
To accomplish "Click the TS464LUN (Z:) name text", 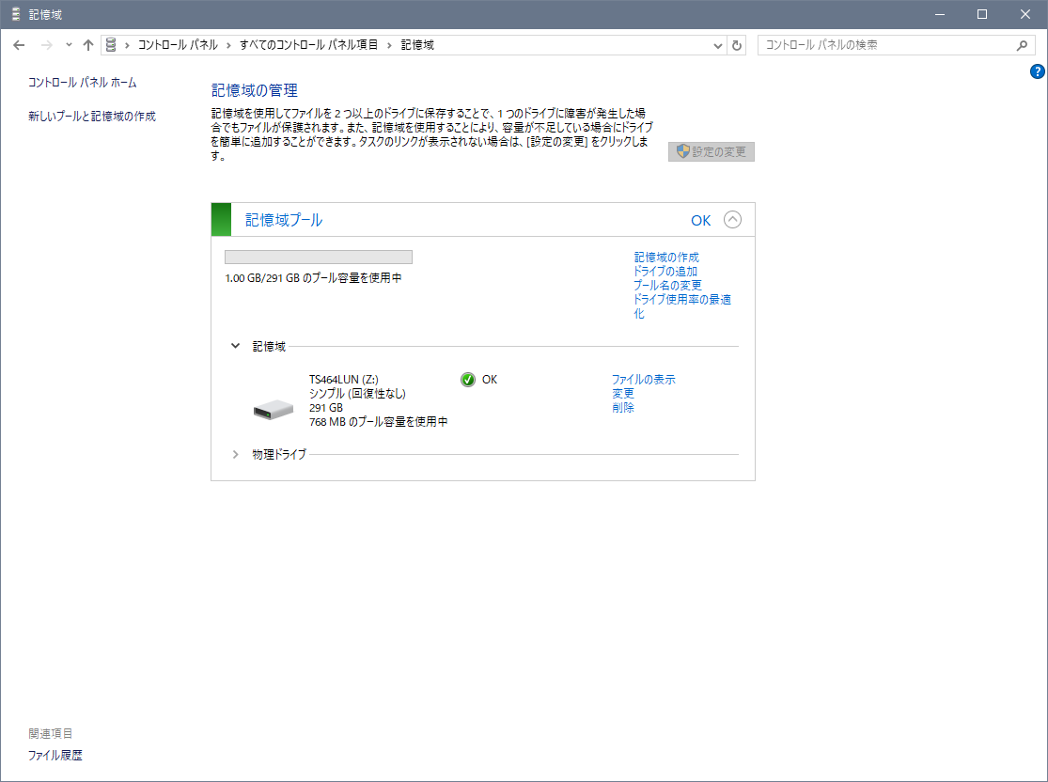I will pos(344,379).
